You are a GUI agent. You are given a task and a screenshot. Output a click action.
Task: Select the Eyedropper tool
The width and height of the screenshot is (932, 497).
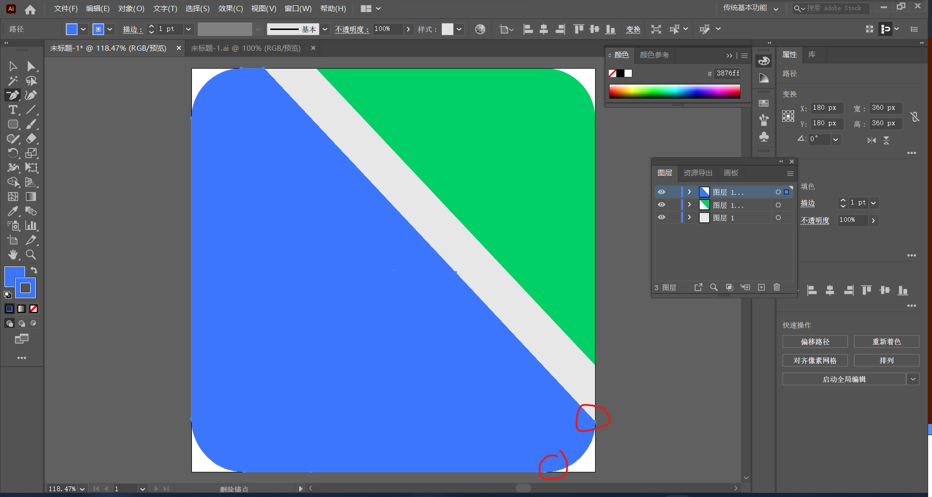tap(13, 211)
